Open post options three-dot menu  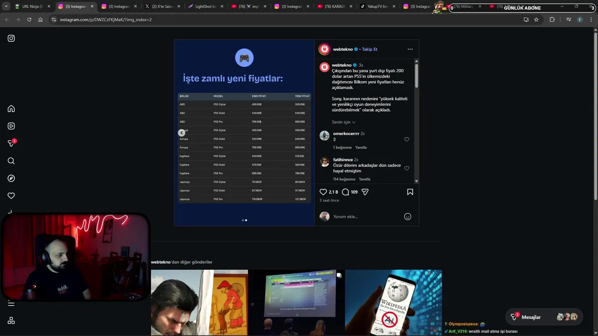tap(410, 49)
